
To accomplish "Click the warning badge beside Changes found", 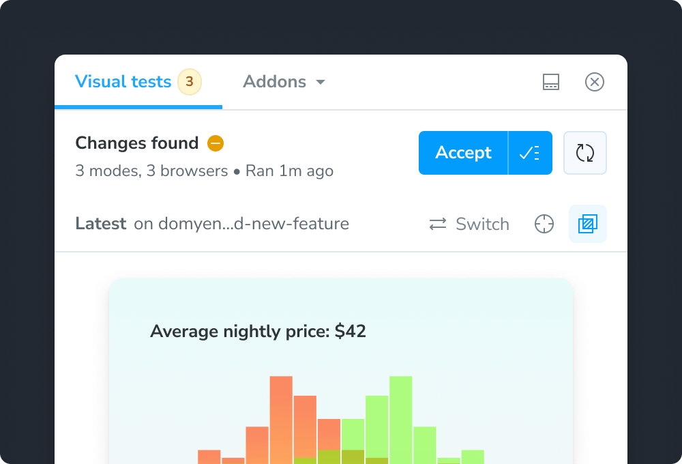I will (x=214, y=143).
